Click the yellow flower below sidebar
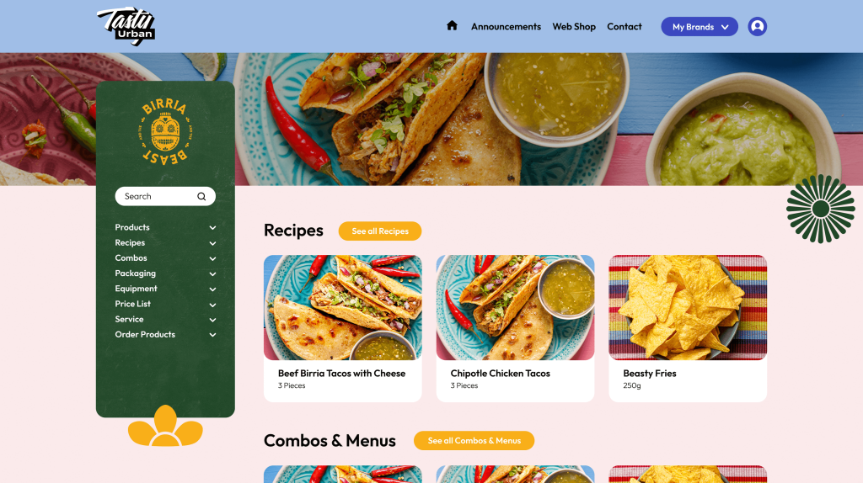This screenshot has width=863, height=483. click(x=165, y=426)
